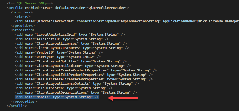Click the ClientLayoutMailEditor property line
The width and height of the screenshot is (239, 111).
coord(73,66)
